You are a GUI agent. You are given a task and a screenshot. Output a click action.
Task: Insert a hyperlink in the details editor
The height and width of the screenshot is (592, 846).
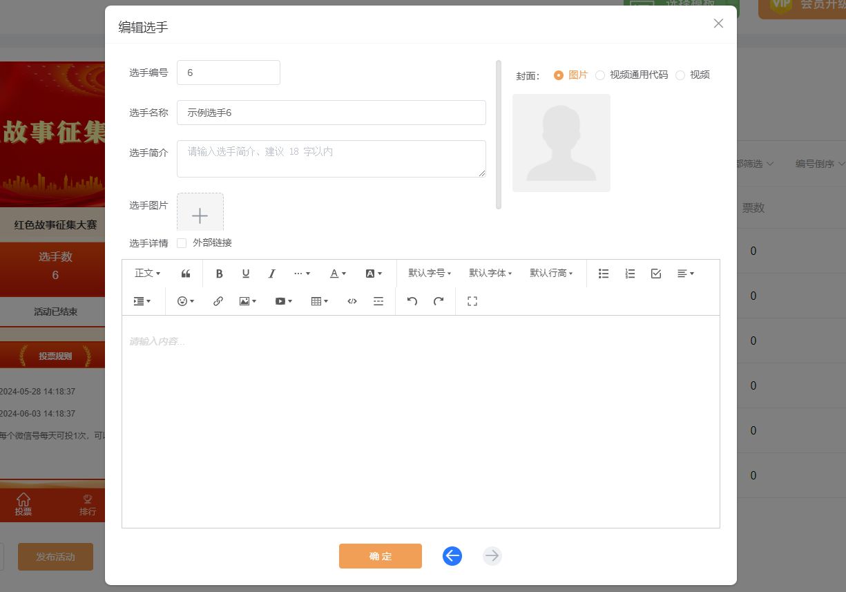point(218,300)
